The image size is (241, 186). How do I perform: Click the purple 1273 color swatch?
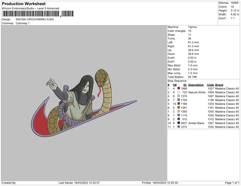click(x=179, y=127)
